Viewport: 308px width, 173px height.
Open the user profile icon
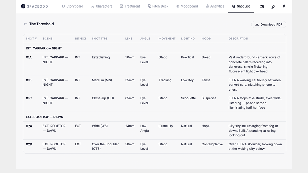pos(284,6)
